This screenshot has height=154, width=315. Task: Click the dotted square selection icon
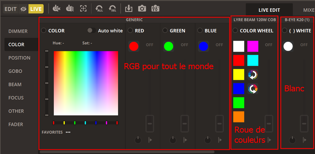pos(83,9)
